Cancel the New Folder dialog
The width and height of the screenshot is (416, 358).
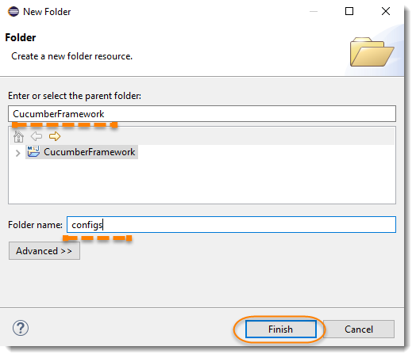tap(359, 329)
